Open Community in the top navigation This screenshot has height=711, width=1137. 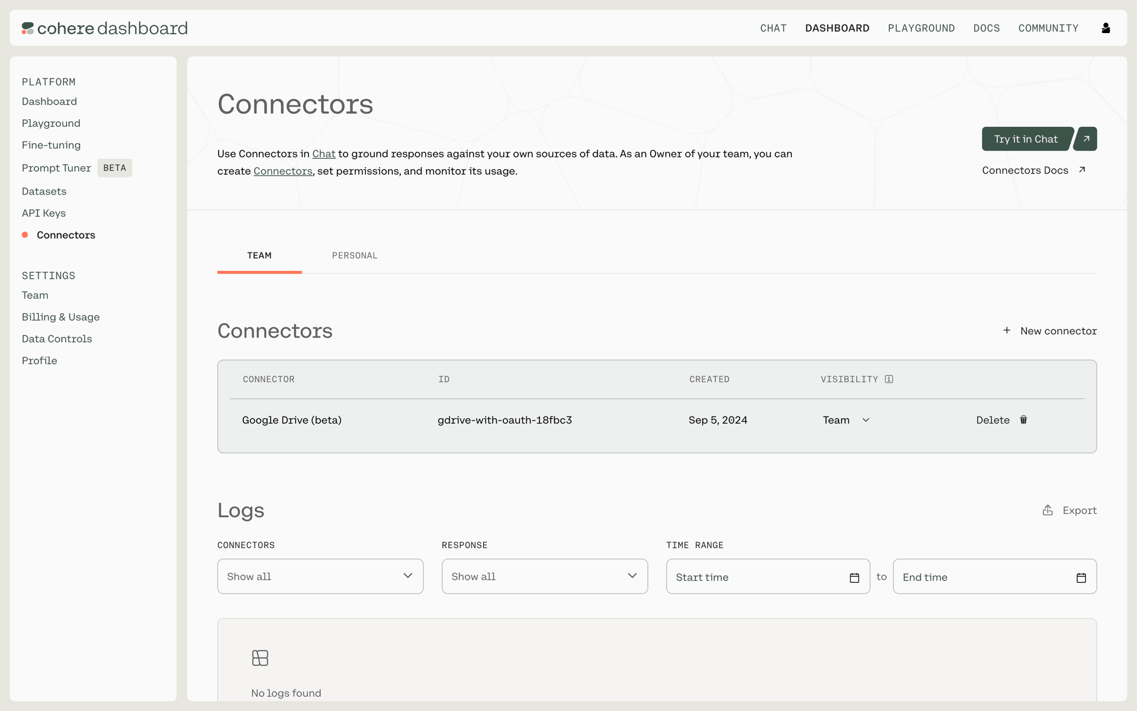coord(1048,28)
